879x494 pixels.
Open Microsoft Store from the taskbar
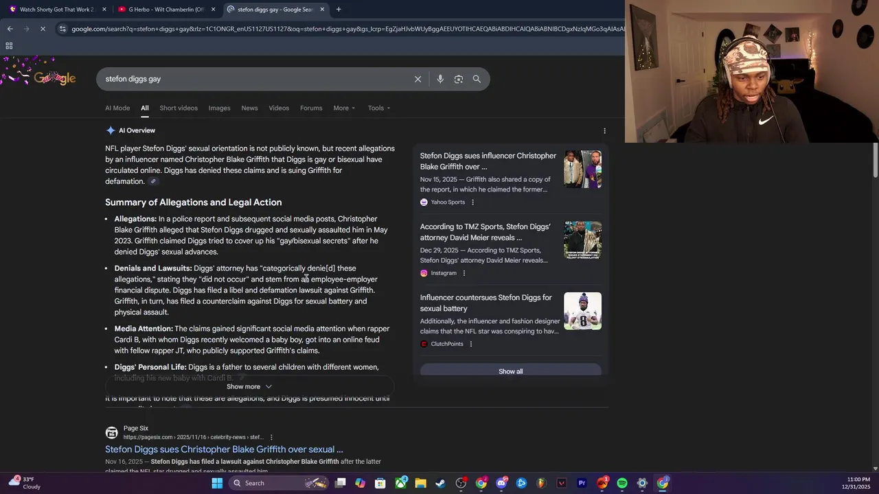tap(380, 483)
